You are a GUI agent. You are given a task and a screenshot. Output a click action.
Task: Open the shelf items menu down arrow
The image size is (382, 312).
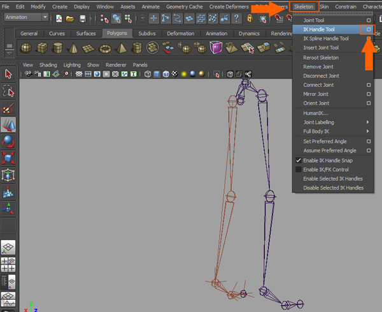(x=10, y=53)
